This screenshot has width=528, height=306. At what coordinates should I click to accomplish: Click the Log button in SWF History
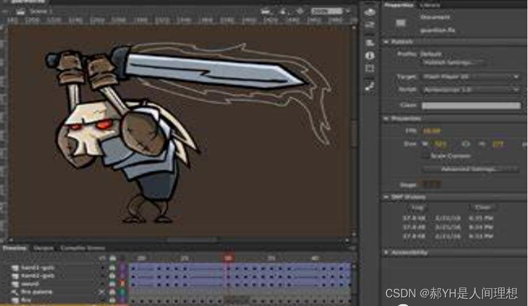click(x=417, y=207)
